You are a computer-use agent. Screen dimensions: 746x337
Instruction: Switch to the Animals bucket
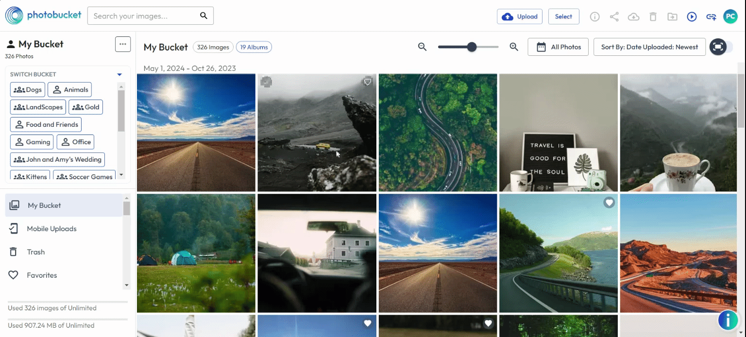70,90
